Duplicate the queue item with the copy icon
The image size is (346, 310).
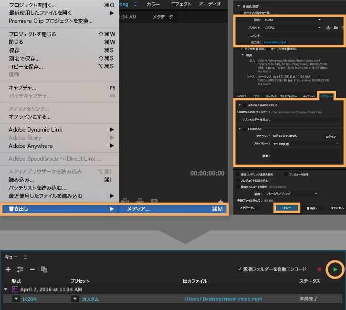click(x=44, y=269)
